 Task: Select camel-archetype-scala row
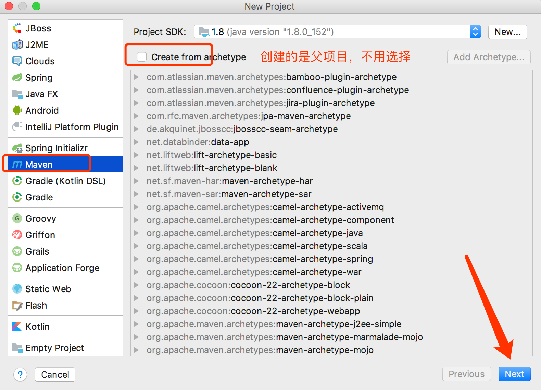pos(331,246)
